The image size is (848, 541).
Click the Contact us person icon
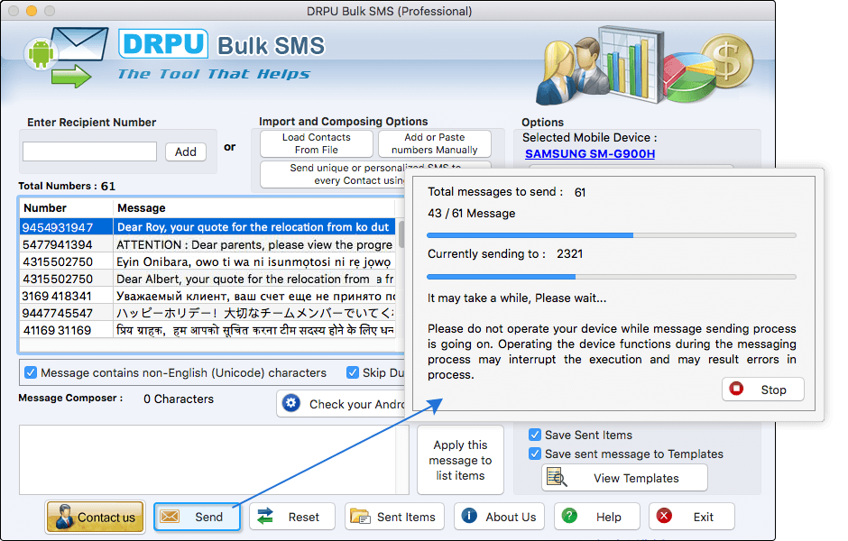(65, 516)
